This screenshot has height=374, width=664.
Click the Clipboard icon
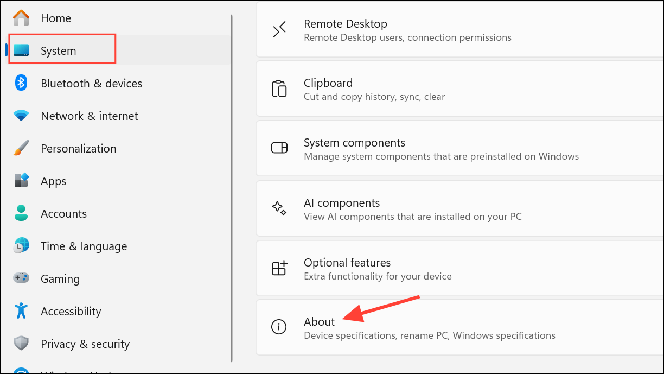coord(279,88)
